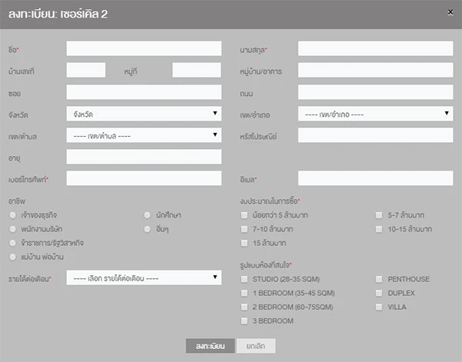Close the registration dialog with X
462x362 pixels.
click(450, 12)
